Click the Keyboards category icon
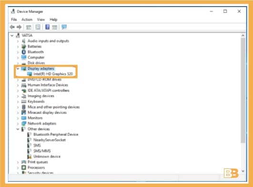 [x=24, y=101]
